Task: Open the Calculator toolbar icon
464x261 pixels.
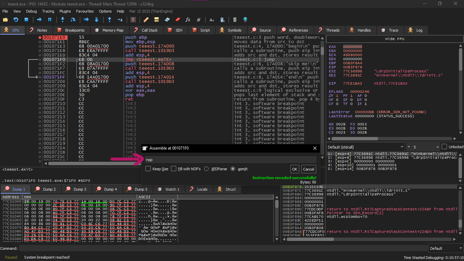Action: click(235, 20)
